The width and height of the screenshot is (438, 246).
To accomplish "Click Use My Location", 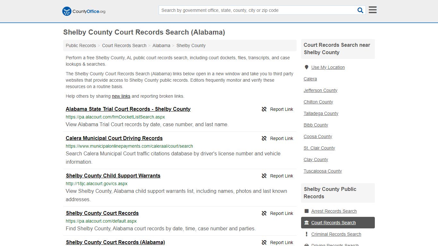I will pos(328,67).
